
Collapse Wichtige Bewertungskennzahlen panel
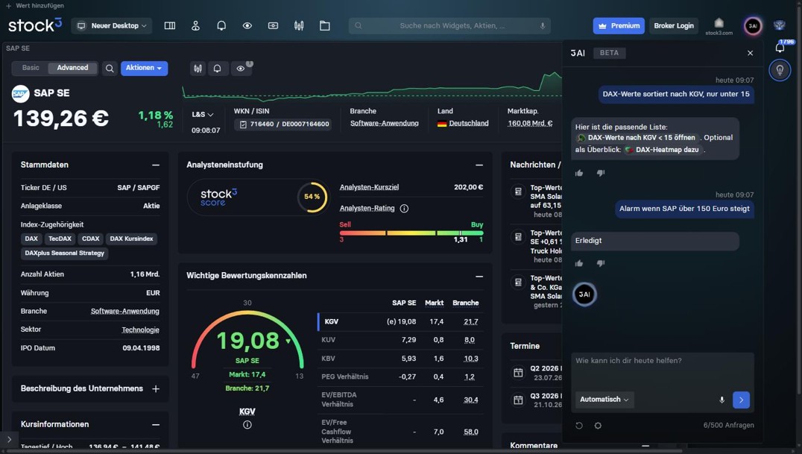point(479,277)
